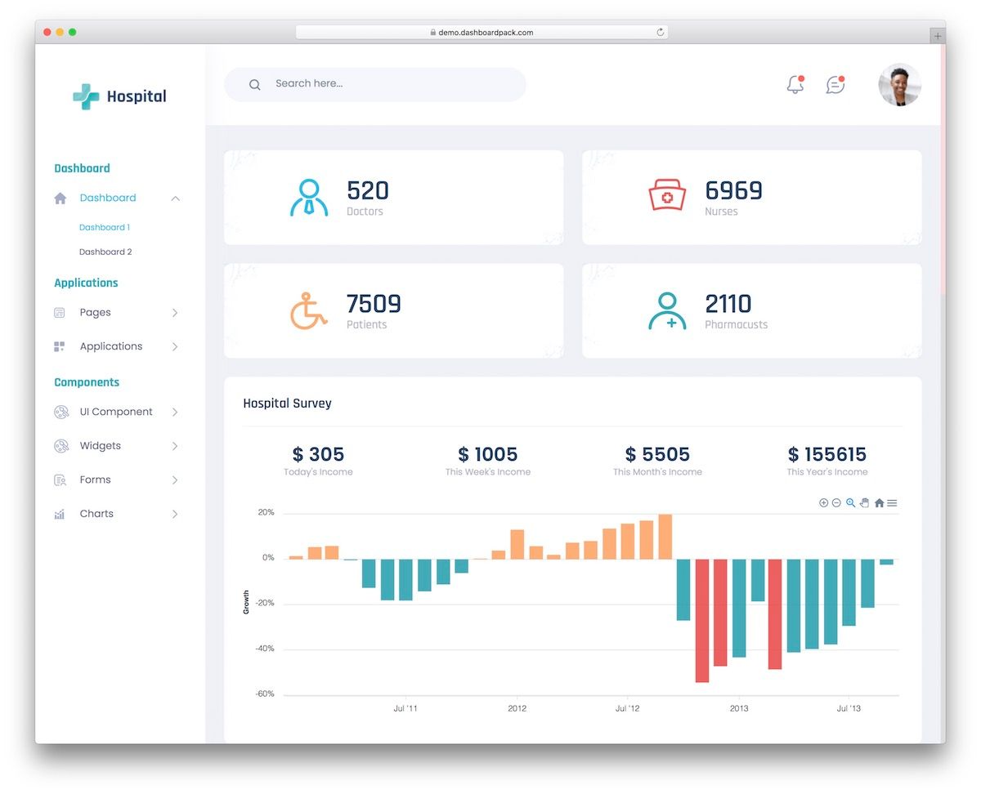Check messages using the chat bubble icon
The height and width of the screenshot is (794, 981).
(834, 84)
